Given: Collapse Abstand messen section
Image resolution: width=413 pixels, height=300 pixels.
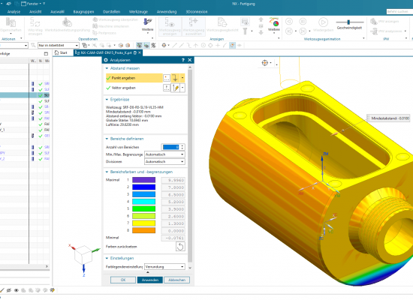Looking at the screenshot, I should [107, 68].
